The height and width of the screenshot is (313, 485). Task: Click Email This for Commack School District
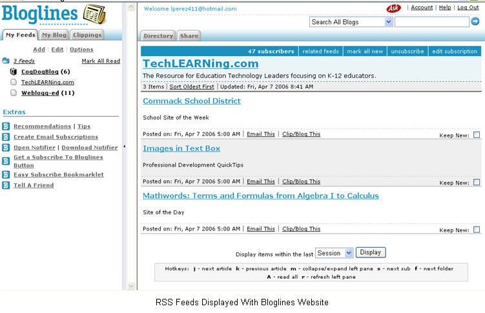(x=261, y=134)
